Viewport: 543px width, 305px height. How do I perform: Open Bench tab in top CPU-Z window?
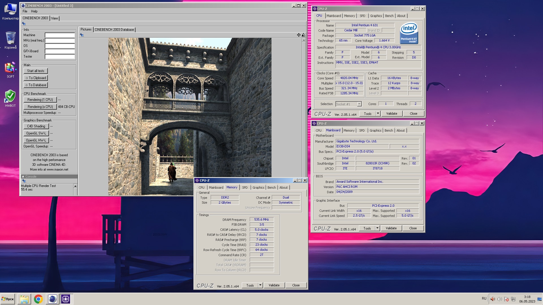(x=389, y=16)
